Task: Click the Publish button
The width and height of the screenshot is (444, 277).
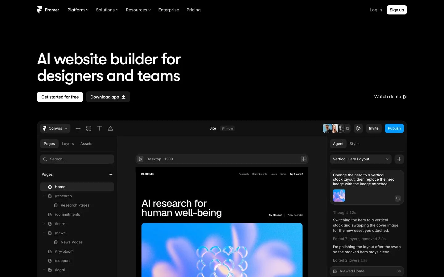Action: (394, 128)
